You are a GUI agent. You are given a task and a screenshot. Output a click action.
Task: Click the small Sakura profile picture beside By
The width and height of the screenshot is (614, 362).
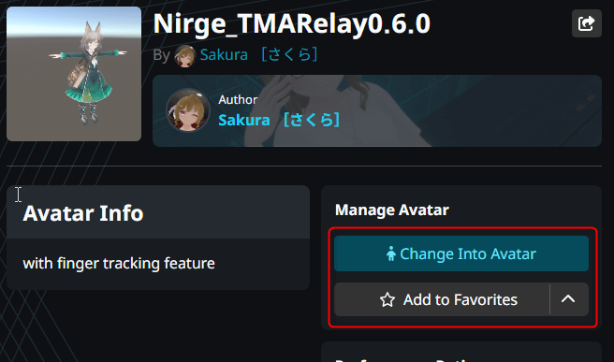point(184,56)
